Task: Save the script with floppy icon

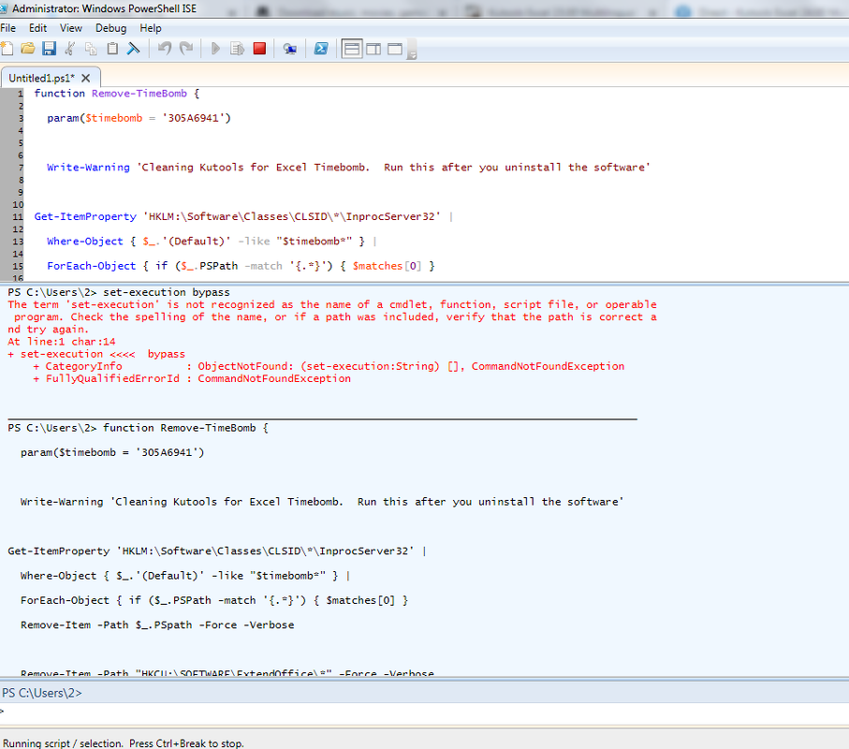Action: point(50,49)
